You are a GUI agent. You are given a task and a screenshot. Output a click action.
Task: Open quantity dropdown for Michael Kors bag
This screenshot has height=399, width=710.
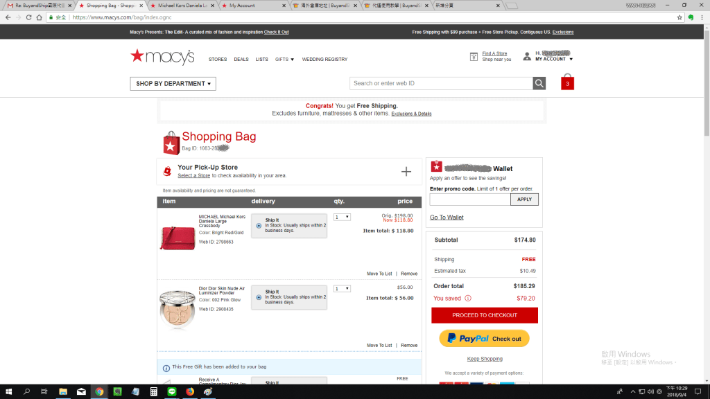[342, 217]
